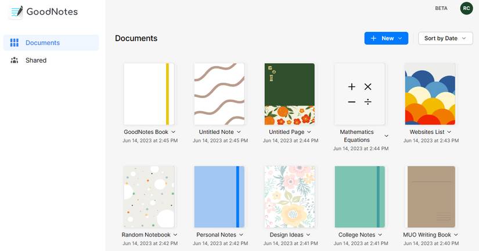Open the RC profile avatar
The height and width of the screenshot is (251, 479).
click(466, 8)
